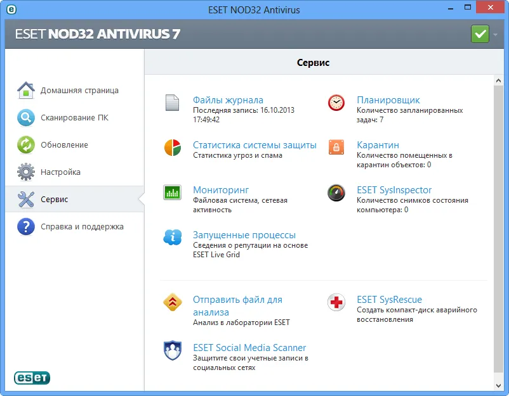Click Отправить файл для анализа link
The image size is (509, 396).
[237, 305]
